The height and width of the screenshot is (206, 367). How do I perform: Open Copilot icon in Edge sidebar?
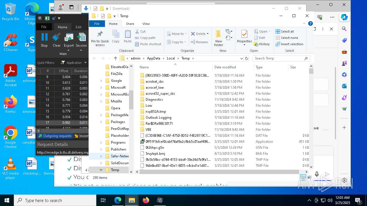point(344,17)
